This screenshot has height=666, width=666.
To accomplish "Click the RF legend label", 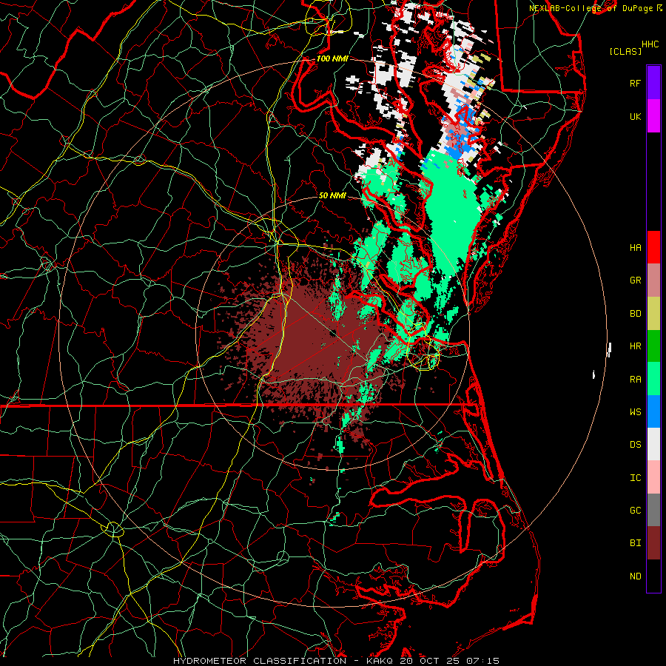I will pyautogui.click(x=635, y=83).
